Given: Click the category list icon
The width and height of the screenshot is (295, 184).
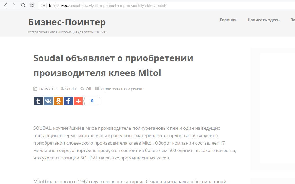Looking at the screenshot, I should point(97,89).
